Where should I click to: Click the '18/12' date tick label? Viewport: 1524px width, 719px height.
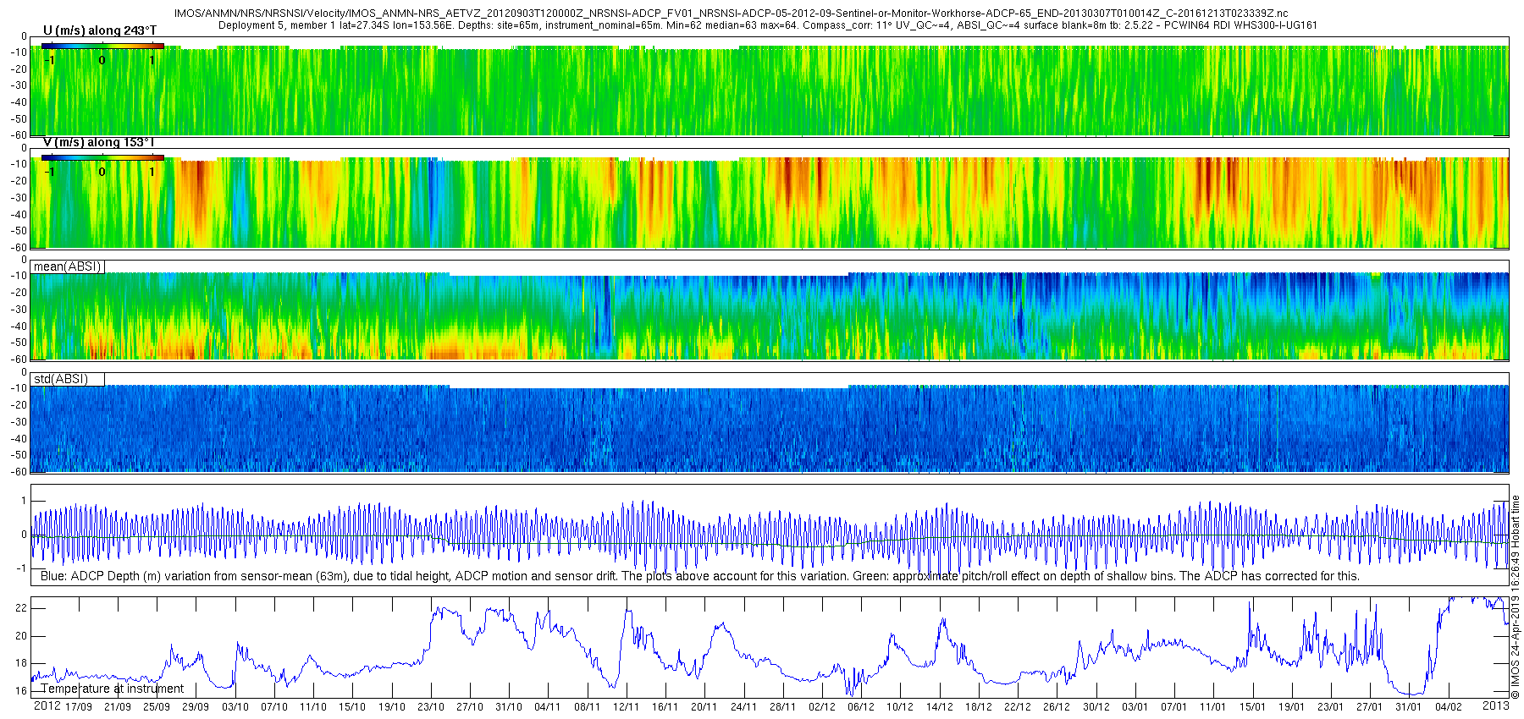tap(979, 707)
